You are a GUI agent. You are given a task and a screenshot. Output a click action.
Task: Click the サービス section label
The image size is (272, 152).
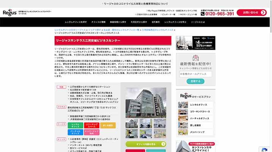(61, 124)
